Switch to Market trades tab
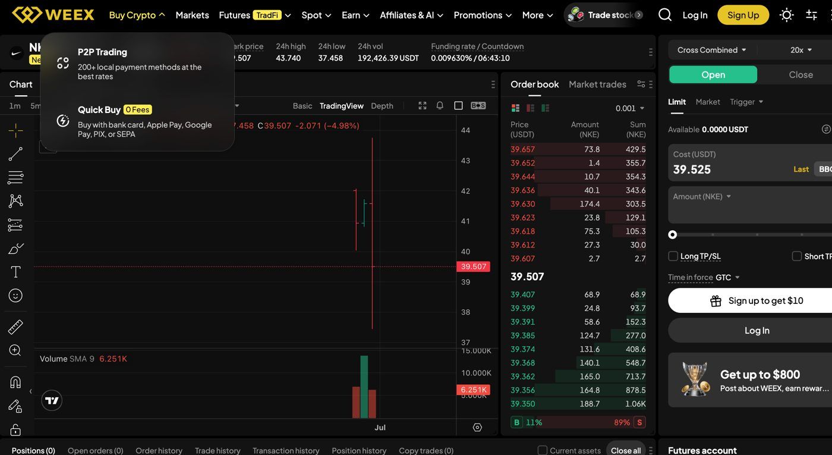This screenshot has height=455, width=832. [x=597, y=84]
